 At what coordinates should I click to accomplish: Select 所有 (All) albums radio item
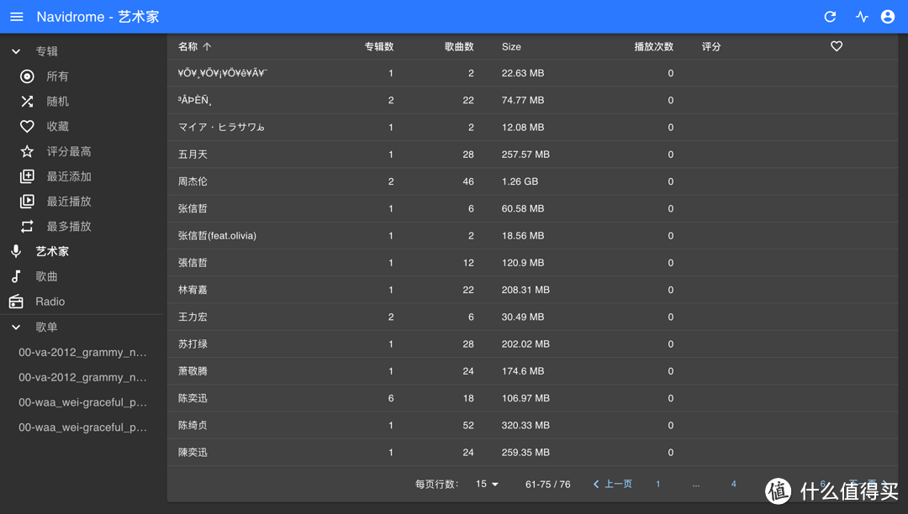[57, 76]
